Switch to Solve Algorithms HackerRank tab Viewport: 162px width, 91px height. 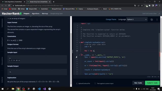click(13, 2)
